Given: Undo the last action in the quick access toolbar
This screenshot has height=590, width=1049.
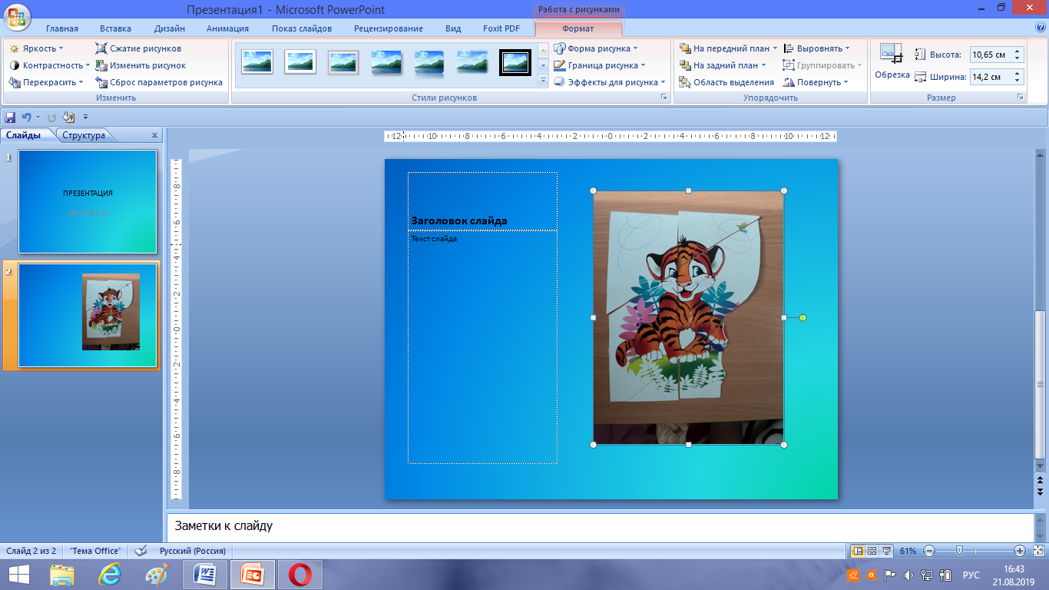Looking at the screenshot, I should pyautogui.click(x=27, y=118).
